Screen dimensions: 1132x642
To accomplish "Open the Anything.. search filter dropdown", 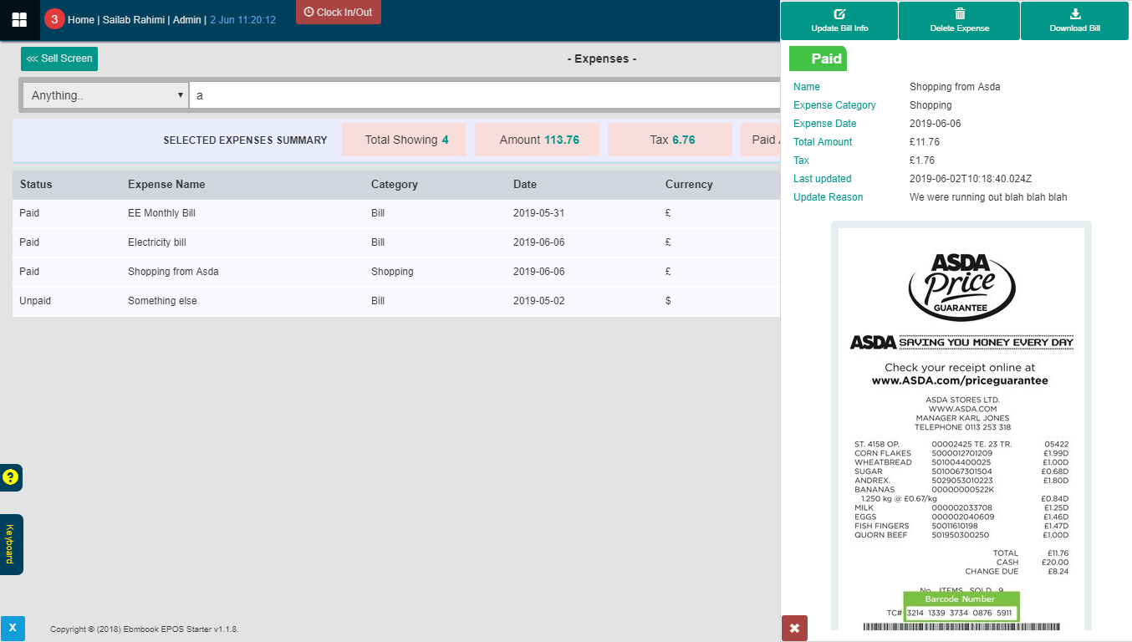I will [x=106, y=95].
